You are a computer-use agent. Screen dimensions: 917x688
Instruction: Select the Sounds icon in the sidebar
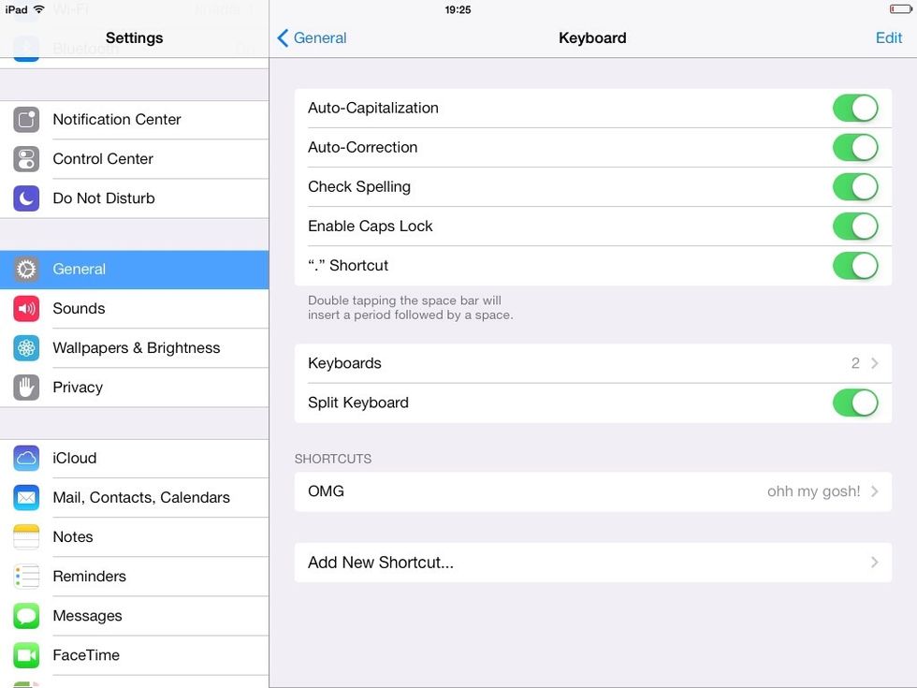[24, 308]
